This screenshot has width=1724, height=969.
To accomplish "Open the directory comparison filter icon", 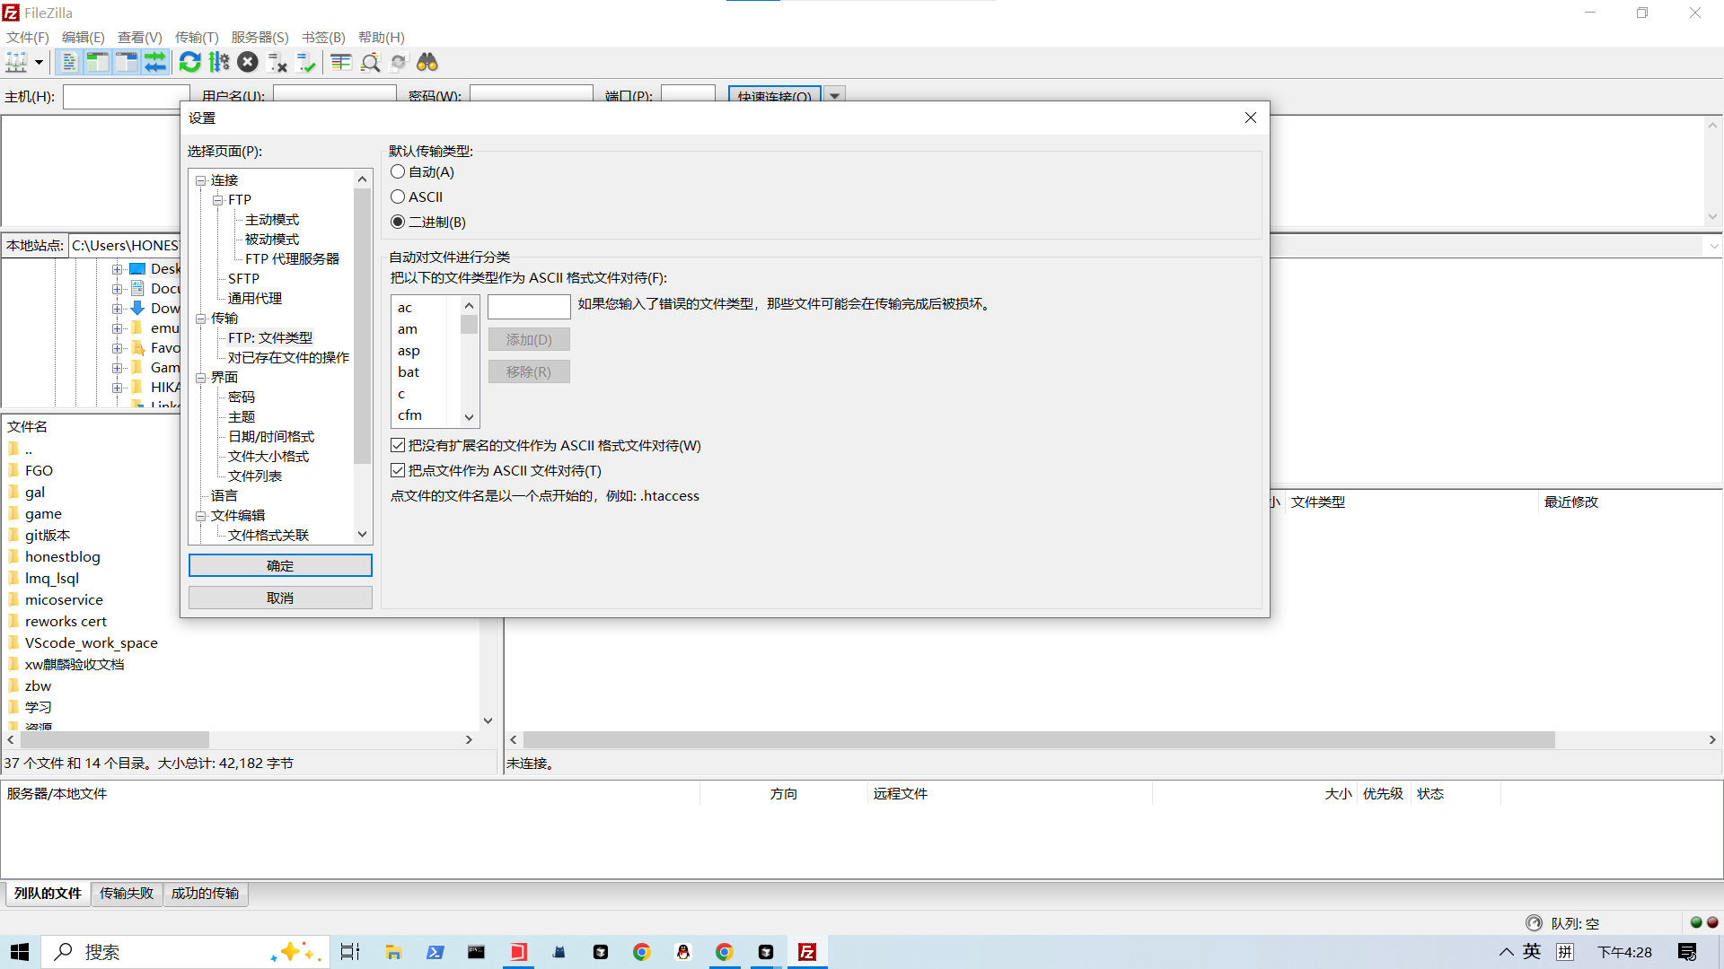I will coord(340,62).
